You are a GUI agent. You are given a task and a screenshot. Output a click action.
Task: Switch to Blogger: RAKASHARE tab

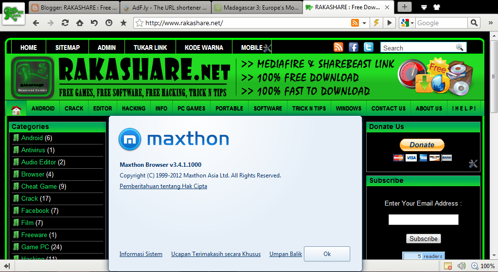coord(74,7)
